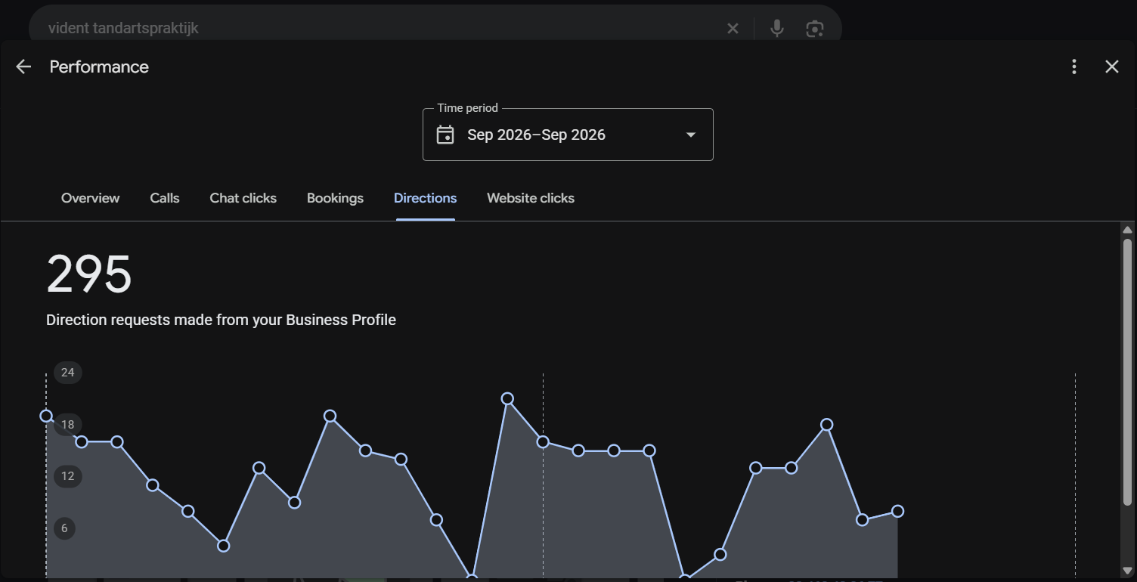Click the '18' y-axis label
1137x582 pixels.
68,424
